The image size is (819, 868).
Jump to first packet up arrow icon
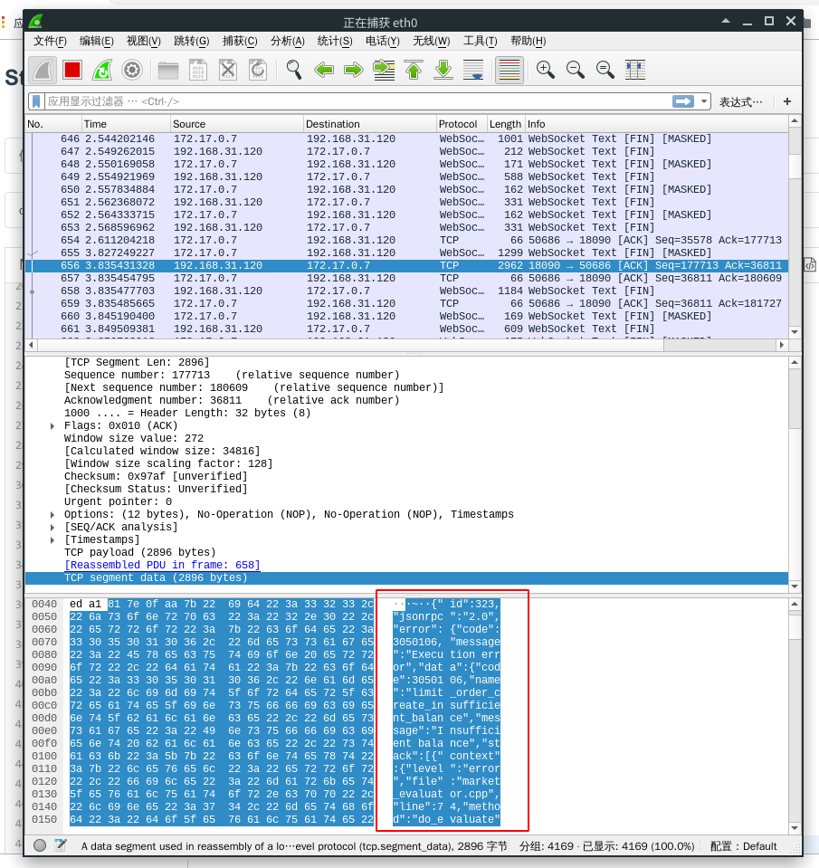(x=414, y=71)
